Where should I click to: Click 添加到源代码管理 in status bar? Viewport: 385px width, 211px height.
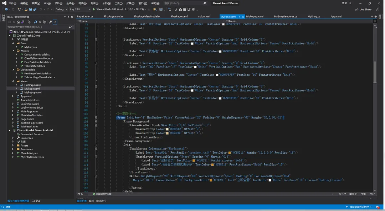pyautogui.click(x=360, y=207)
